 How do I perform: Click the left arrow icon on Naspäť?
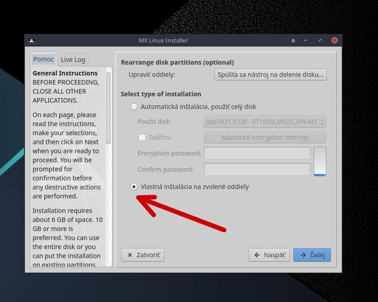(257, 255)
